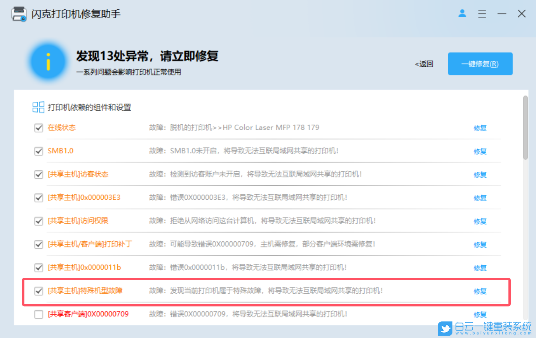The width and height of the screenshot is (536, 338).
Task: Click 修复 for the 在线状态 row
Action: [480, 128]
